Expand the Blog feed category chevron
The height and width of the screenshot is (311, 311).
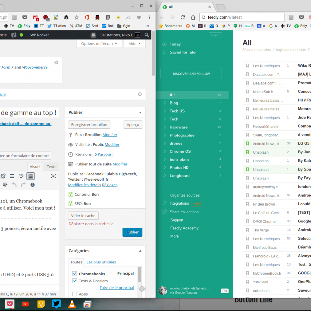click(165, 103)
